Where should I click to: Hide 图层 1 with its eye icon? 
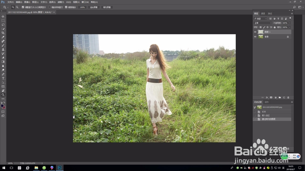point(255,32)
